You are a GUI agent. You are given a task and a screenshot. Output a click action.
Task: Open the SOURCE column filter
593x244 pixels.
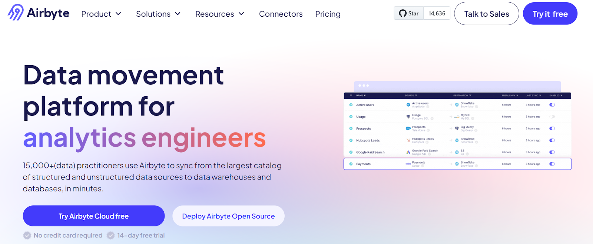pyautogui.click(x=416, y=96)
